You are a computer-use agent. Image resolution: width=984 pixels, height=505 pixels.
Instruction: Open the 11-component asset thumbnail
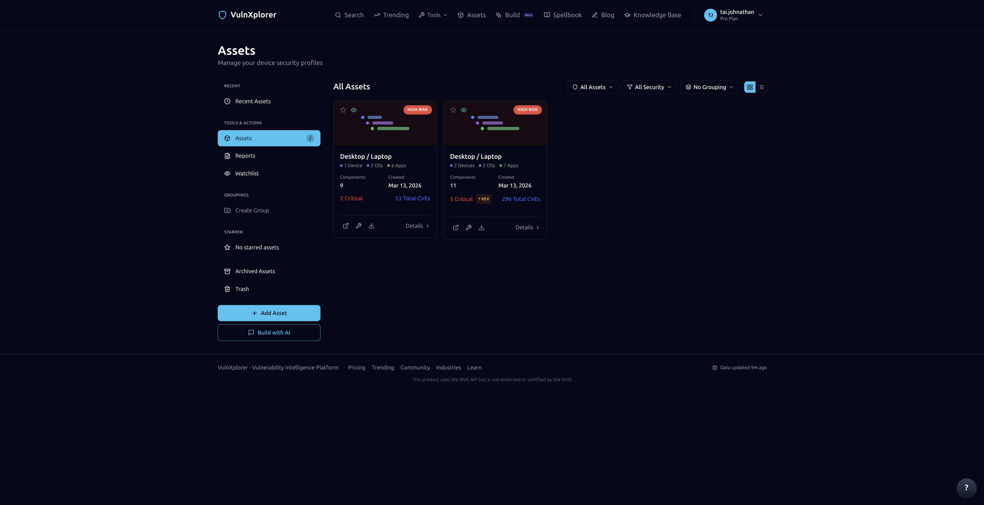(x=495, y=123)
